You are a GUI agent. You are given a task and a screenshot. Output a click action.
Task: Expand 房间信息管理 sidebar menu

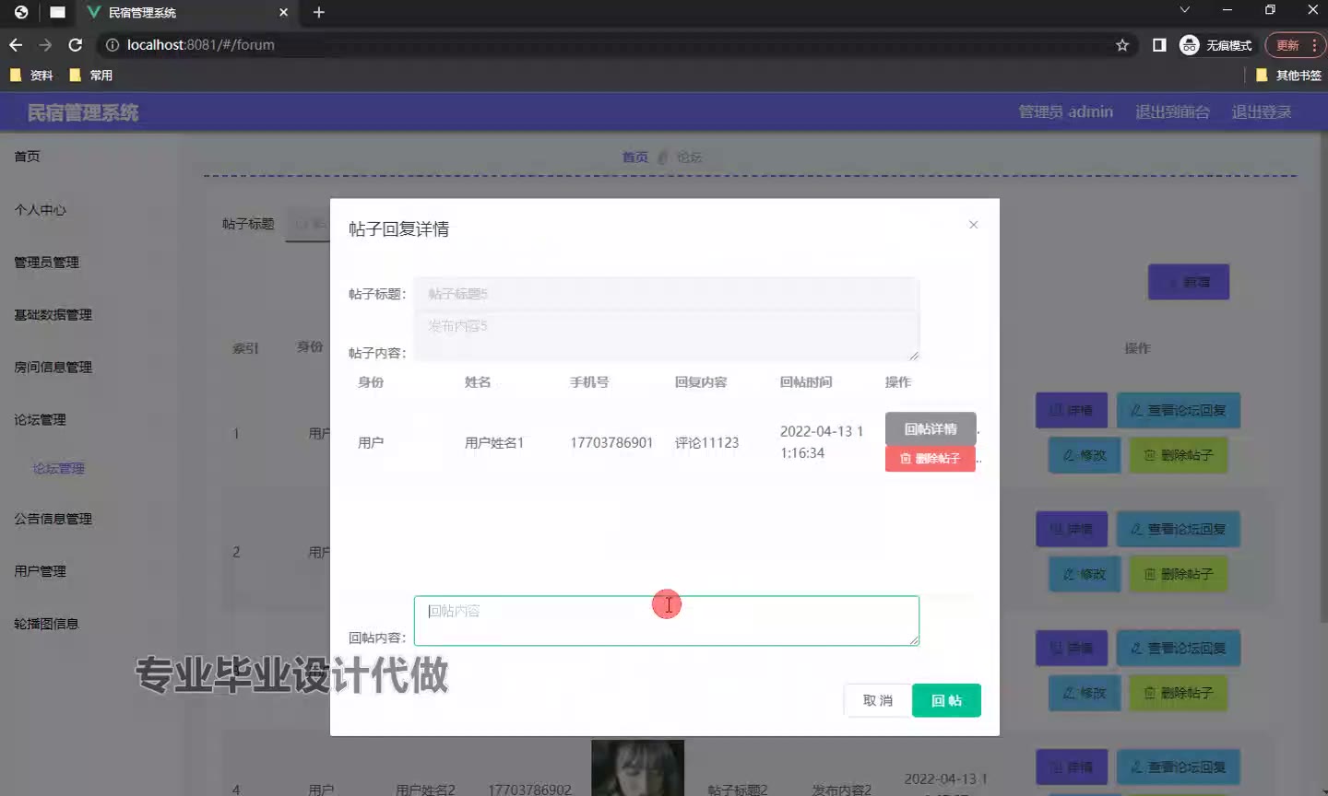click(53, 368)
